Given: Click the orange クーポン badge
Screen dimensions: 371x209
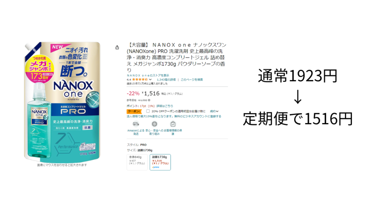Looking at the screenshot, I should click(x=134, y=111).
